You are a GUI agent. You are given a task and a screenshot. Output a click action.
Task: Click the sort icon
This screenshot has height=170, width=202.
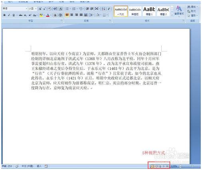[103, 9]
